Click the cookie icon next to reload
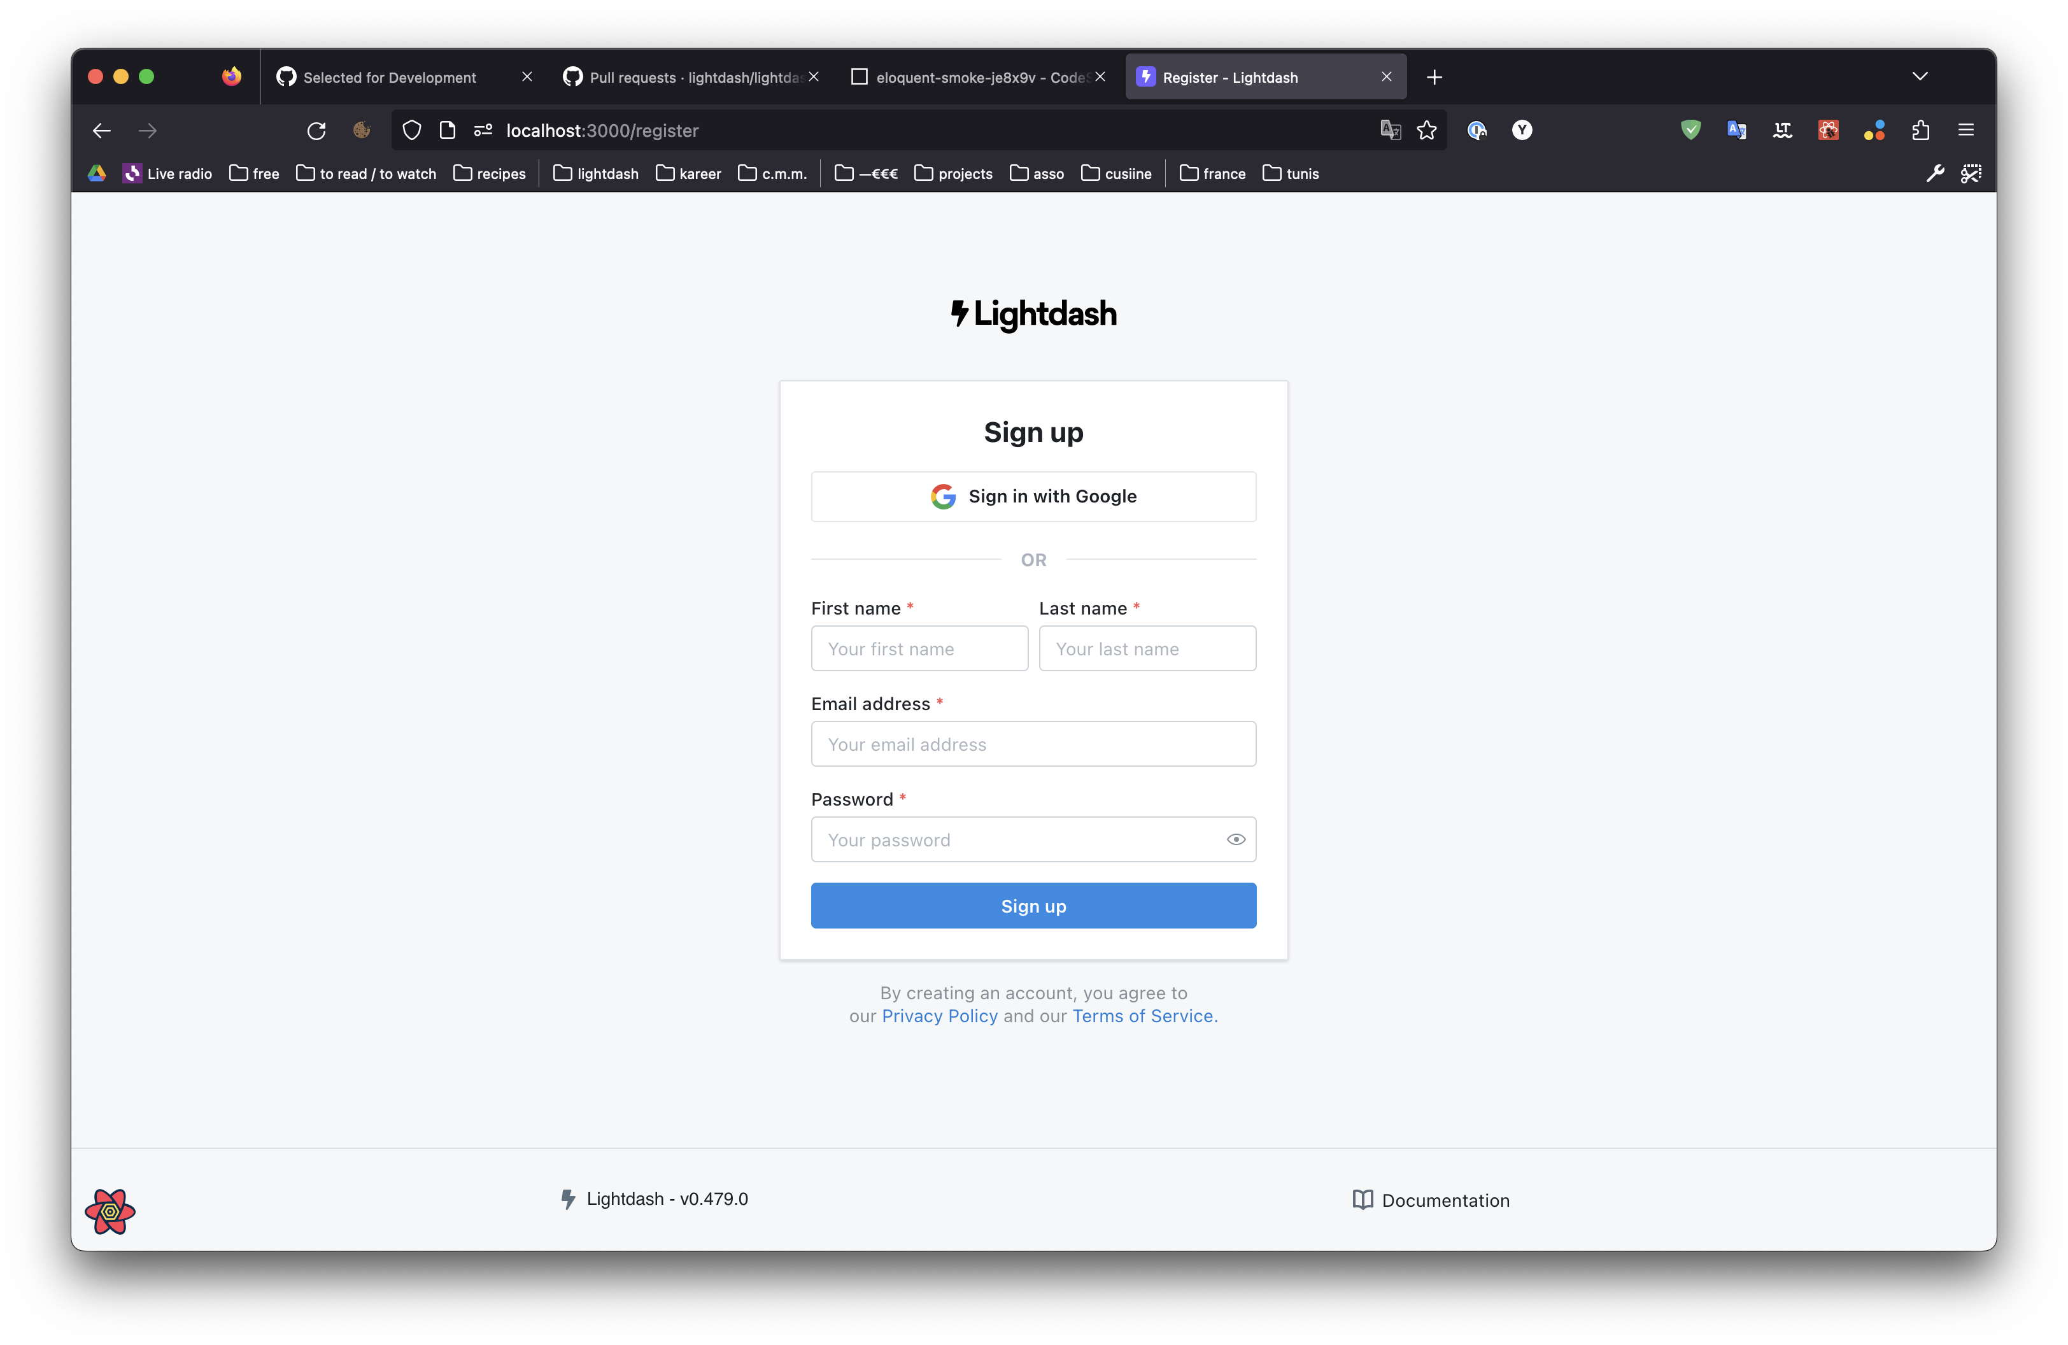Viewport: 2068px width, 1345px height. point(362,131)
